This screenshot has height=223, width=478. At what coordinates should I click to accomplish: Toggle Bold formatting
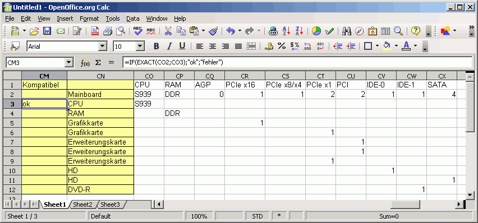click(157, 47)
